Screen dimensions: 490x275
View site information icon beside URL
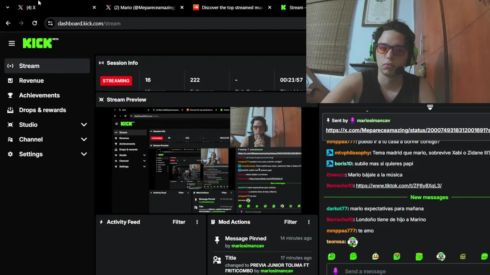(x=50, y=23)
